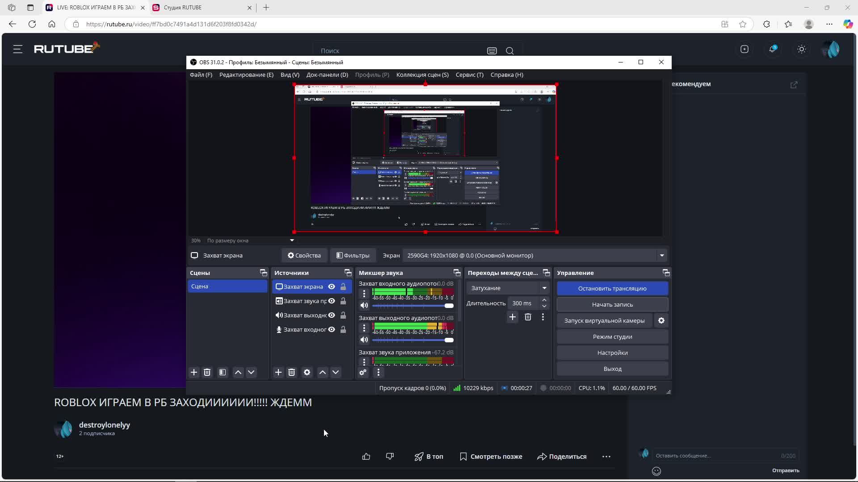Add a new source with the plus icon
Viewport: 858px width, 482px height.
(278, 372)
